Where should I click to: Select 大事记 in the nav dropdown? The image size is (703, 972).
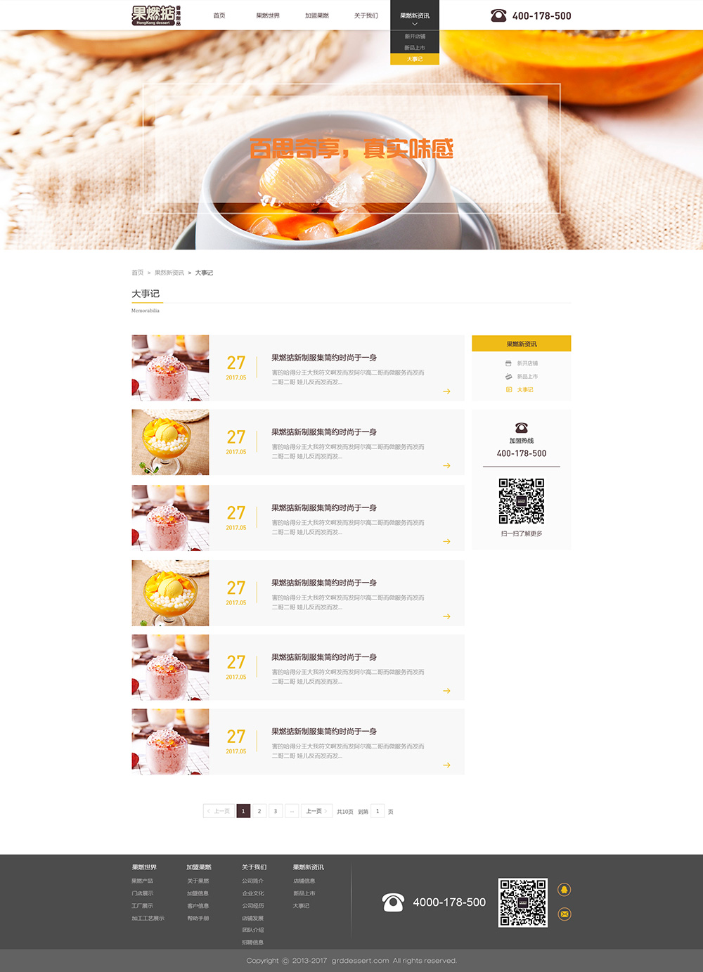(415, 59)
